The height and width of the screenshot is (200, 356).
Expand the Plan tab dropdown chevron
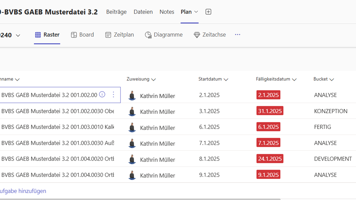click(196, 12)
